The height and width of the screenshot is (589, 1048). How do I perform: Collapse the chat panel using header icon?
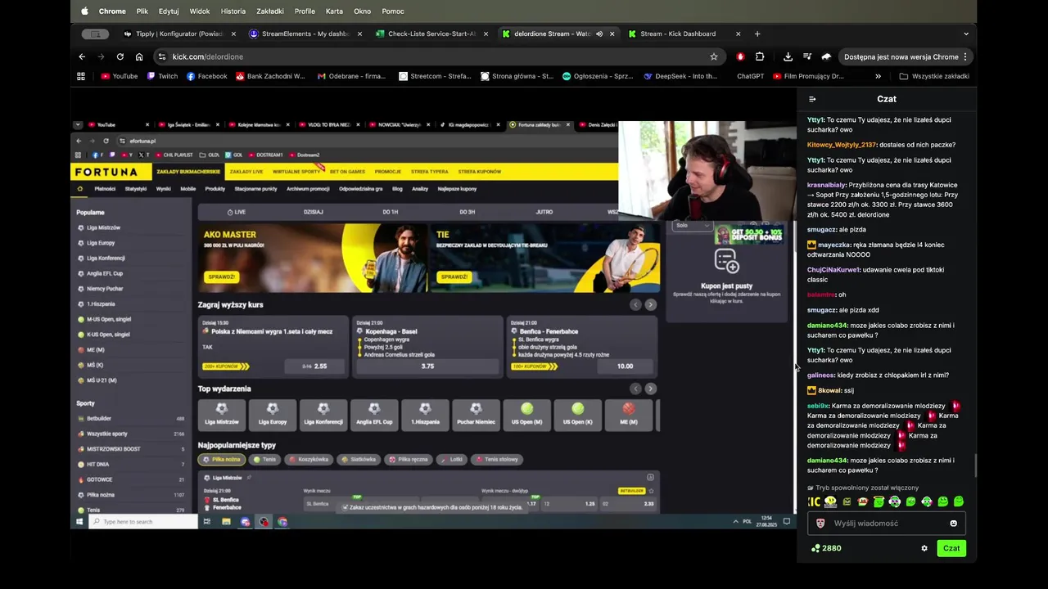click(x=812, y=99)
